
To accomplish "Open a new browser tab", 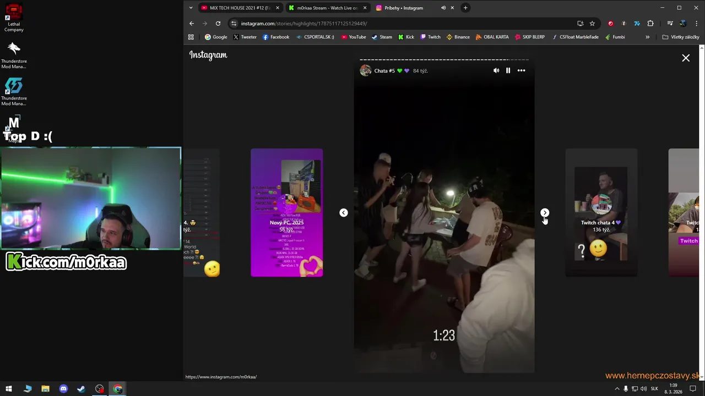I will pyautogui.click(x=465, y=8).
